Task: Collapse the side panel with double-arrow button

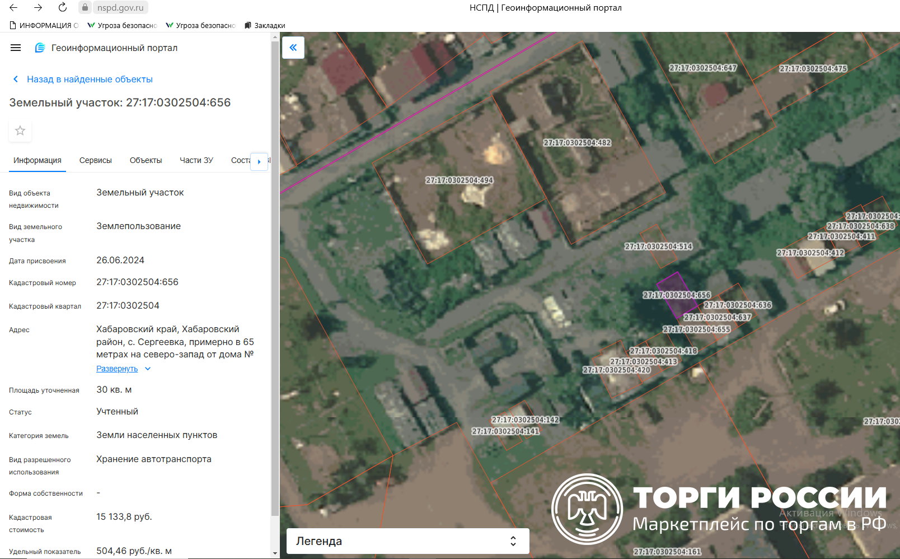Action: [293, 48]
